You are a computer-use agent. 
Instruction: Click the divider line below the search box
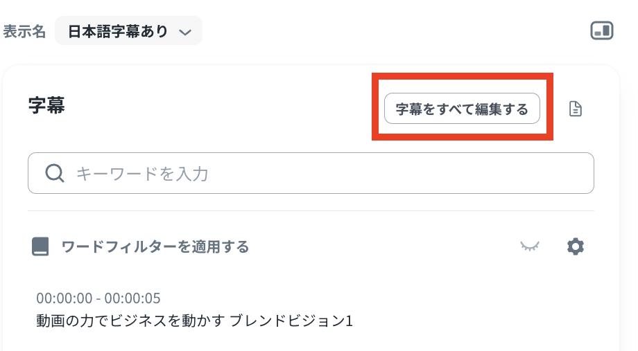pos(311,210)
